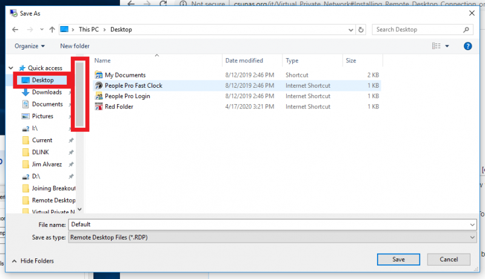Click the Cancel button

pyautogui.click(x=448, y=259)
